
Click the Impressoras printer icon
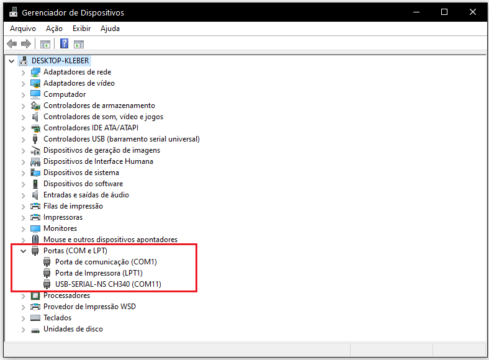point(35,217)
